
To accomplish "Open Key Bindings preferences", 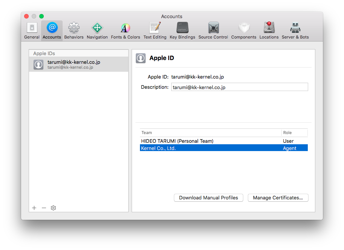I will [x=182, y=31].
